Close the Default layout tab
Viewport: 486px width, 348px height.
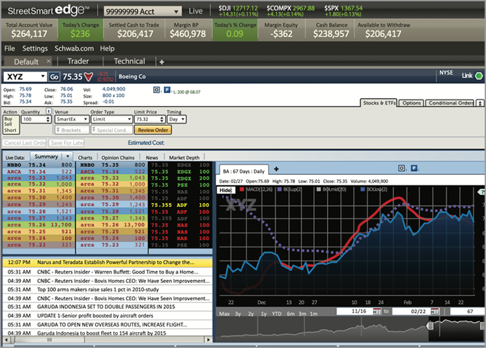click(49, 61)
